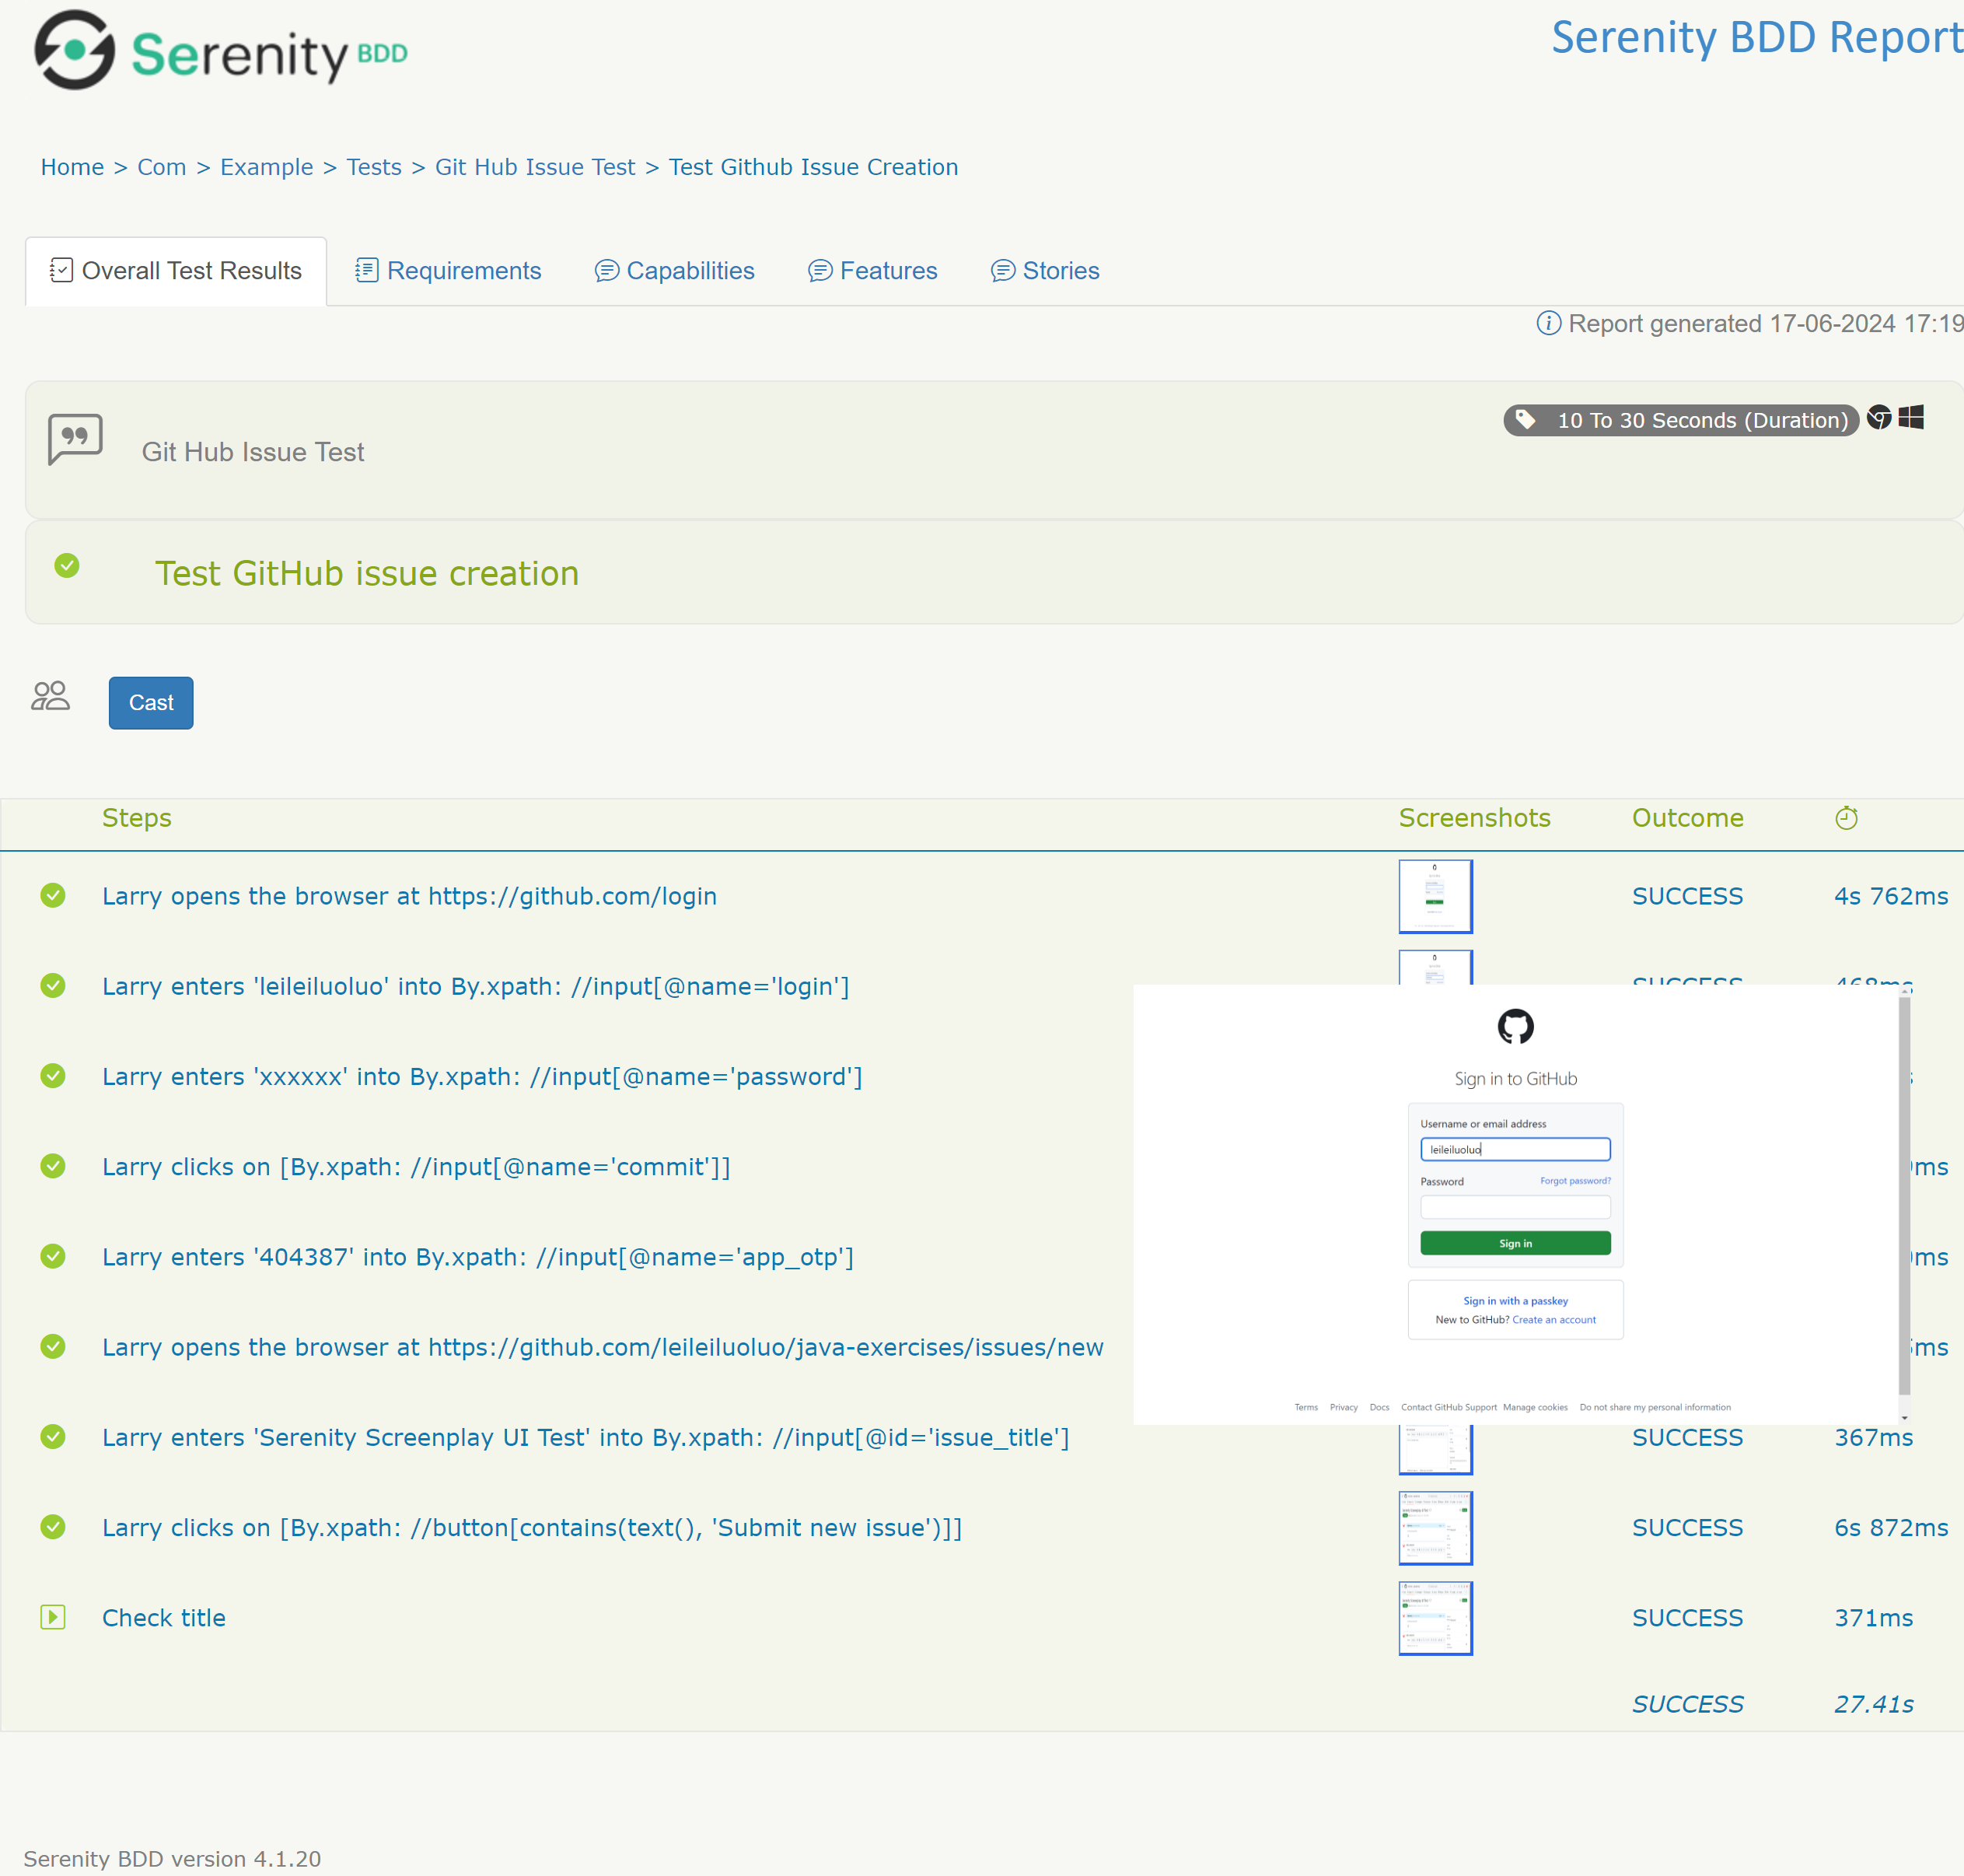Open Git Hub Issue Test breadcrumb

coord(535,167)
